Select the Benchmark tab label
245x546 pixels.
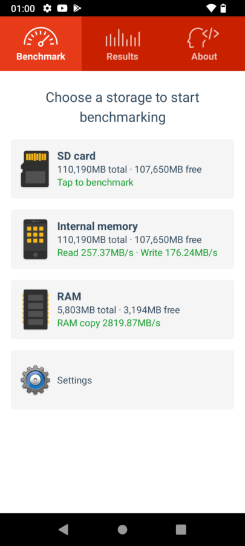tap(41, 56)
